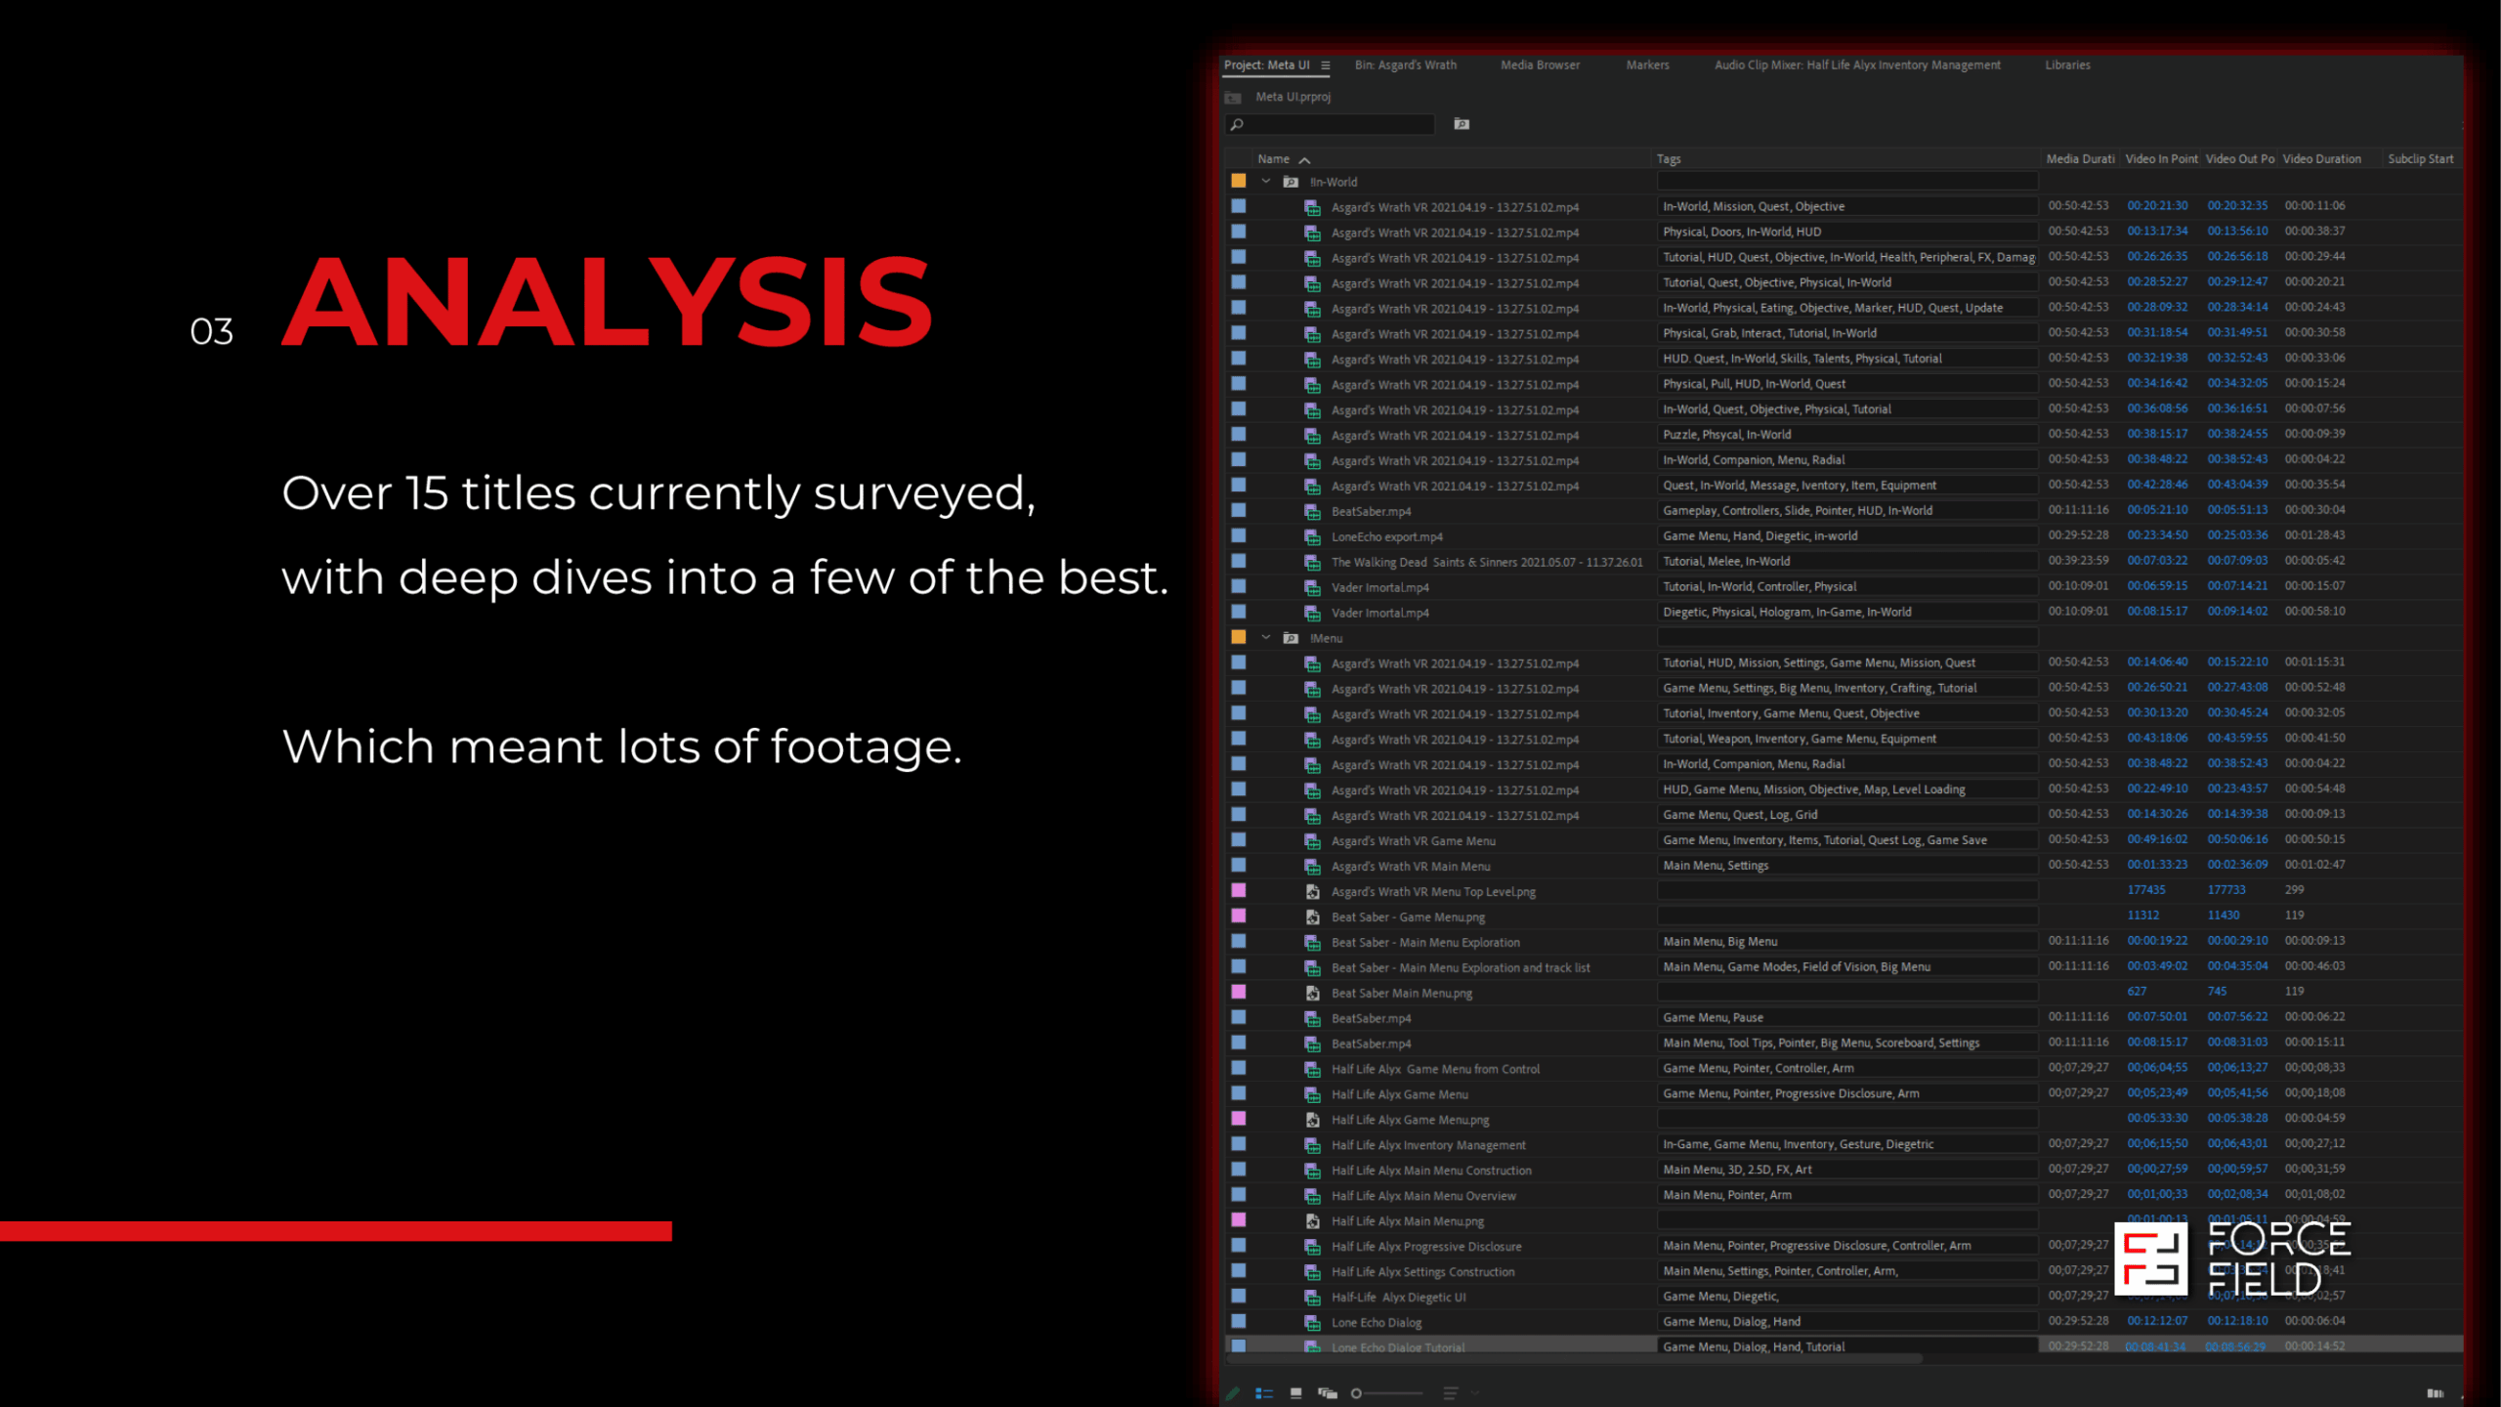The image size is (2501, 1407).
Task: Sort by the Video Out Point column header
Action: pos(2239,159)
